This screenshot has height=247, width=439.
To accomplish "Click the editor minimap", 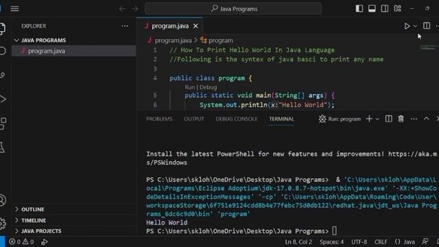I will [x=429, y=47].
